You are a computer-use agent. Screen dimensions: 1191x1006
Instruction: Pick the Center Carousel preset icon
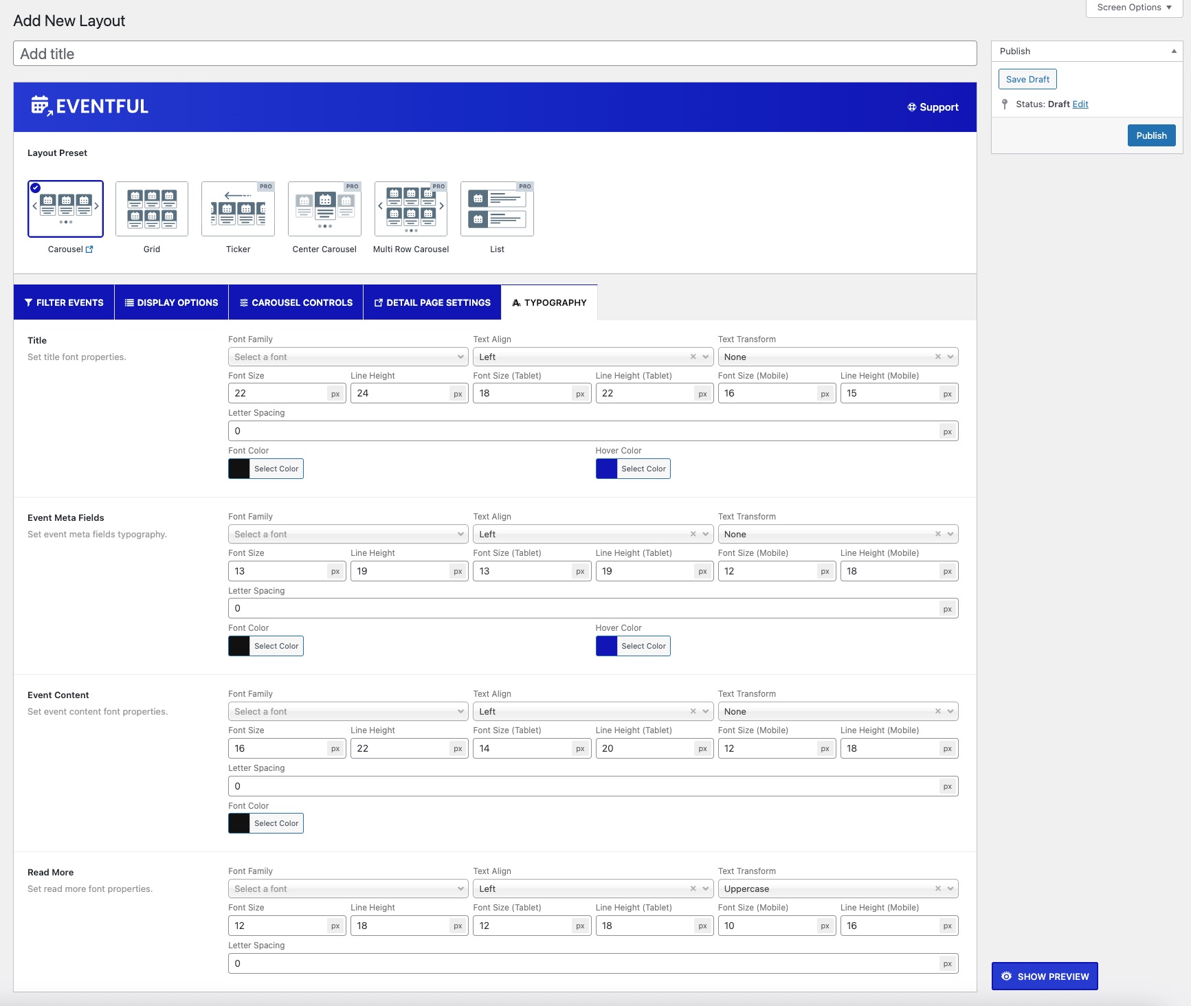pyautogui.click(x=324, y=209)
